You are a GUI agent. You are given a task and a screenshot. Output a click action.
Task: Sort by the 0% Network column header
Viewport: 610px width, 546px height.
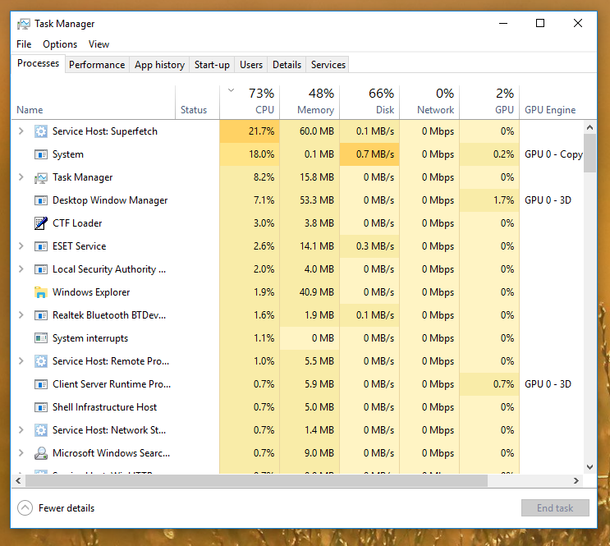(x=429, y=103)
